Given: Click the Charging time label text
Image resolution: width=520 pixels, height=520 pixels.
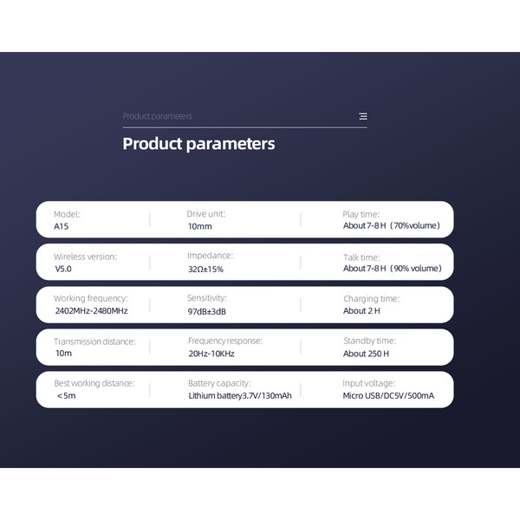Looking at the screenshot, I should pos(371,299).
